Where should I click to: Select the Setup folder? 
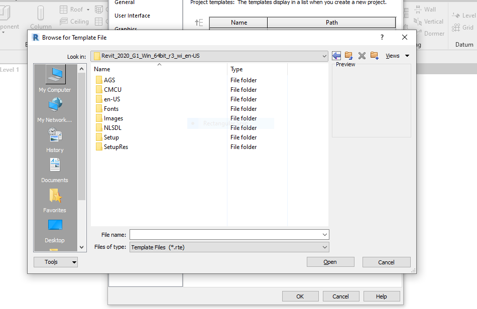pos(107,137)
